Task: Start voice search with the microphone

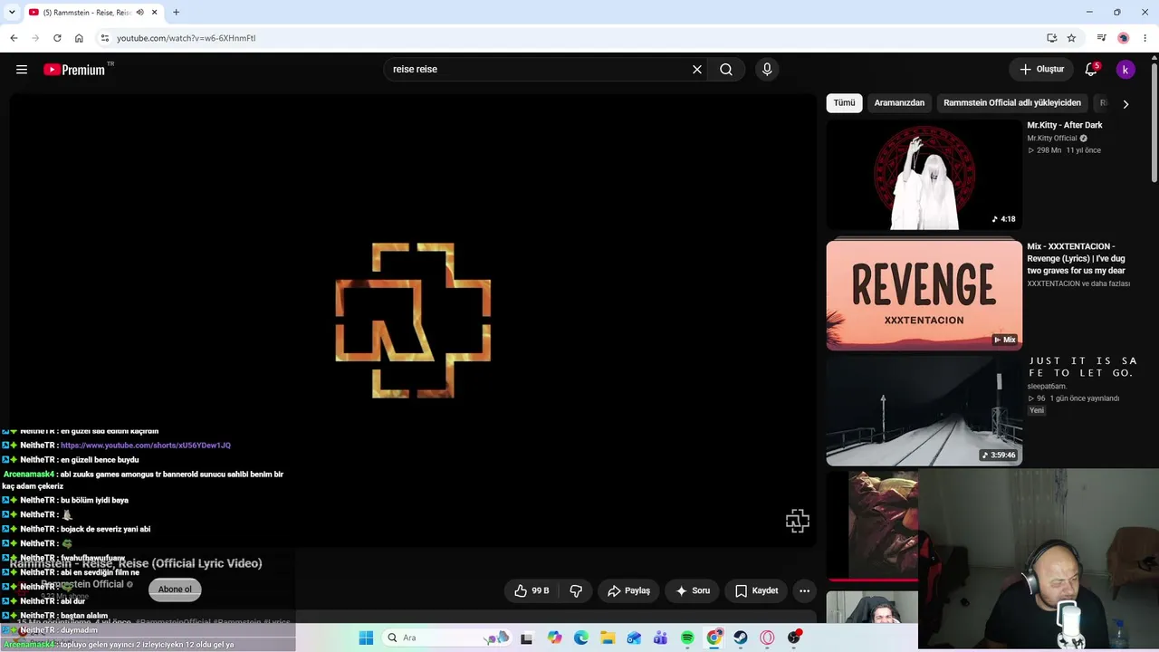Action: point(767,70)
